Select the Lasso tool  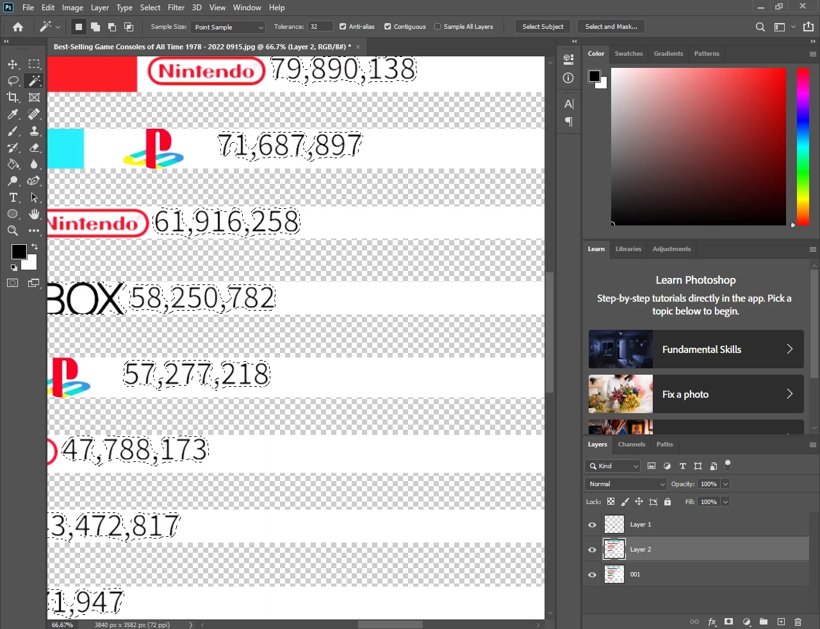pos(13,81)
